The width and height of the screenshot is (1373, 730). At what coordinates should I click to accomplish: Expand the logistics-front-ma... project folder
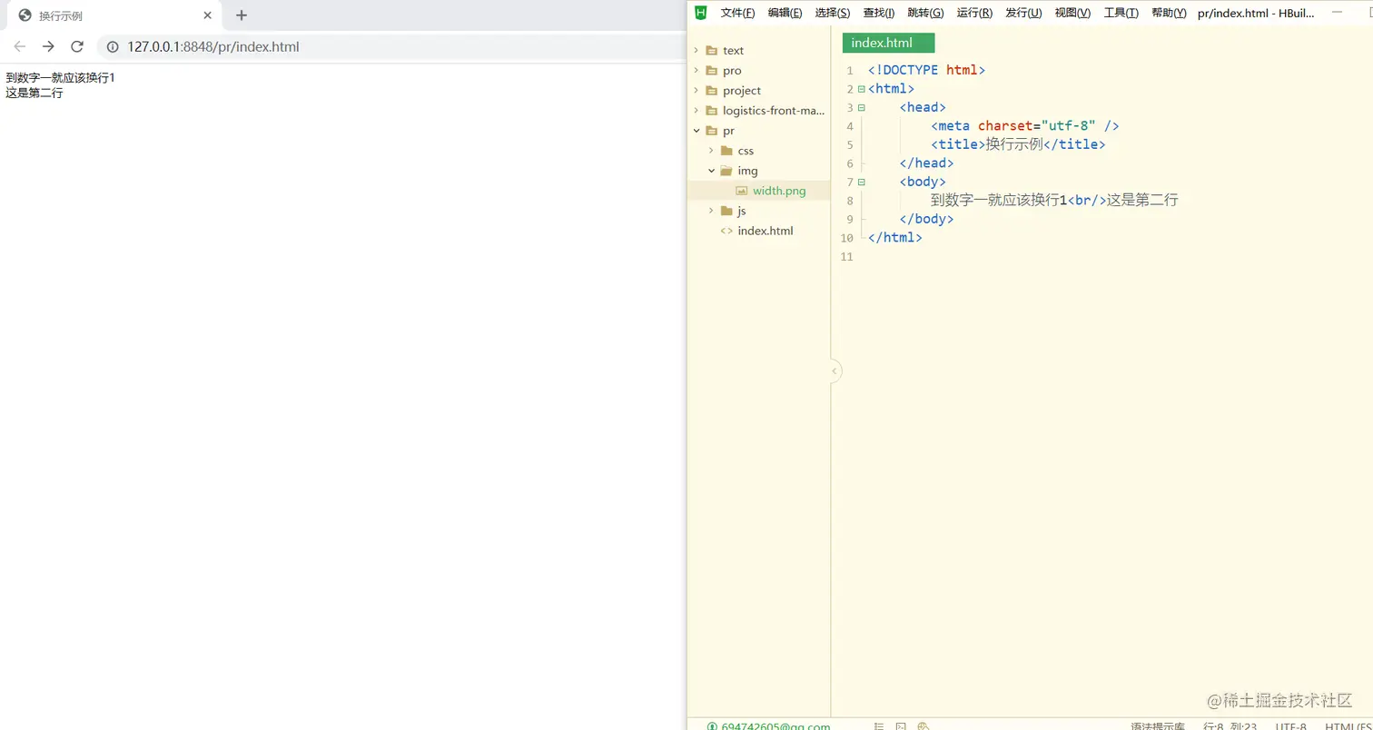[696, 111]
